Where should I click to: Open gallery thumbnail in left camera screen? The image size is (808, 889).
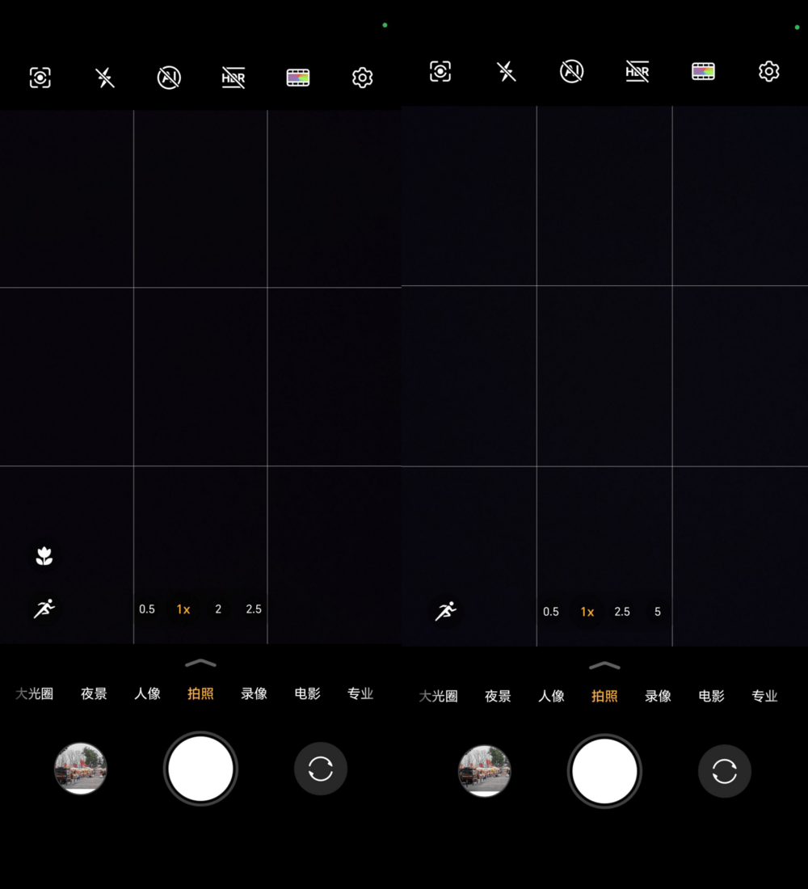point(81,769)
